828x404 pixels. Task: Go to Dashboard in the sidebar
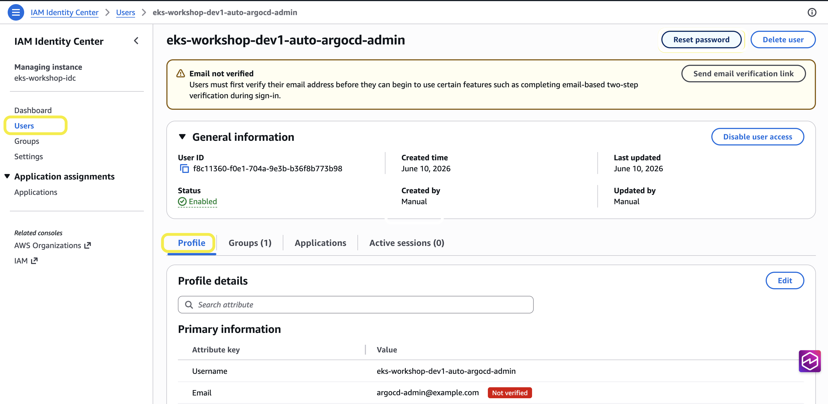point(33,110)
